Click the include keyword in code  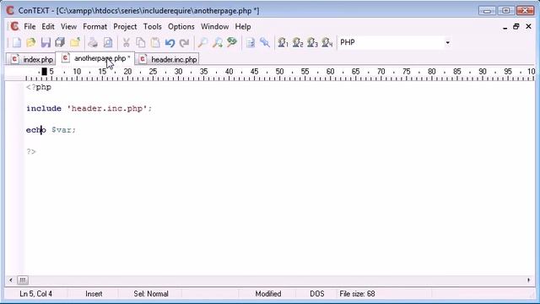pos(44,109)
